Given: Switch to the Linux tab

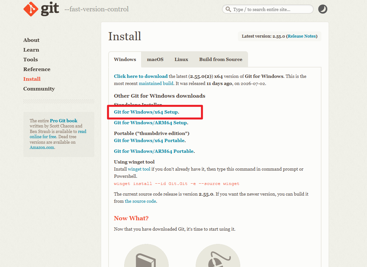Looking at the screenshot, I should [181, 59].
